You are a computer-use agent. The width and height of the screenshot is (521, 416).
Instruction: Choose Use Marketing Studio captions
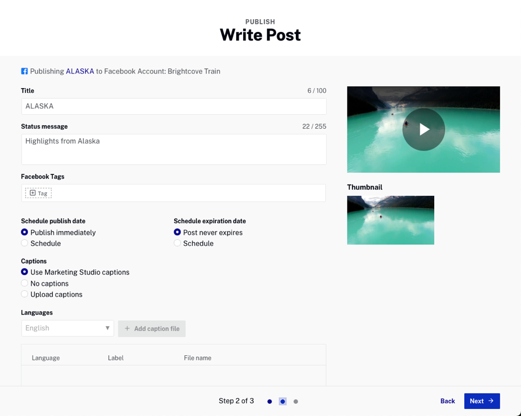(24, 272)
